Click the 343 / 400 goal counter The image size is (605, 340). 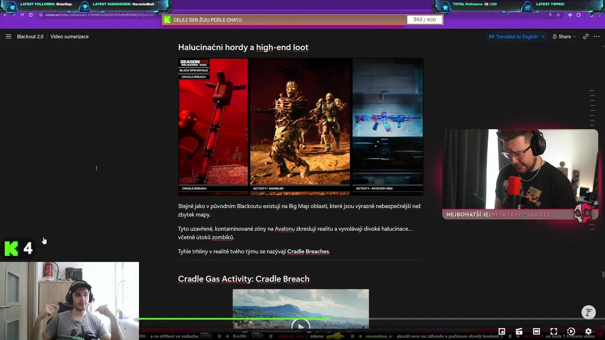tap(424, 20)
